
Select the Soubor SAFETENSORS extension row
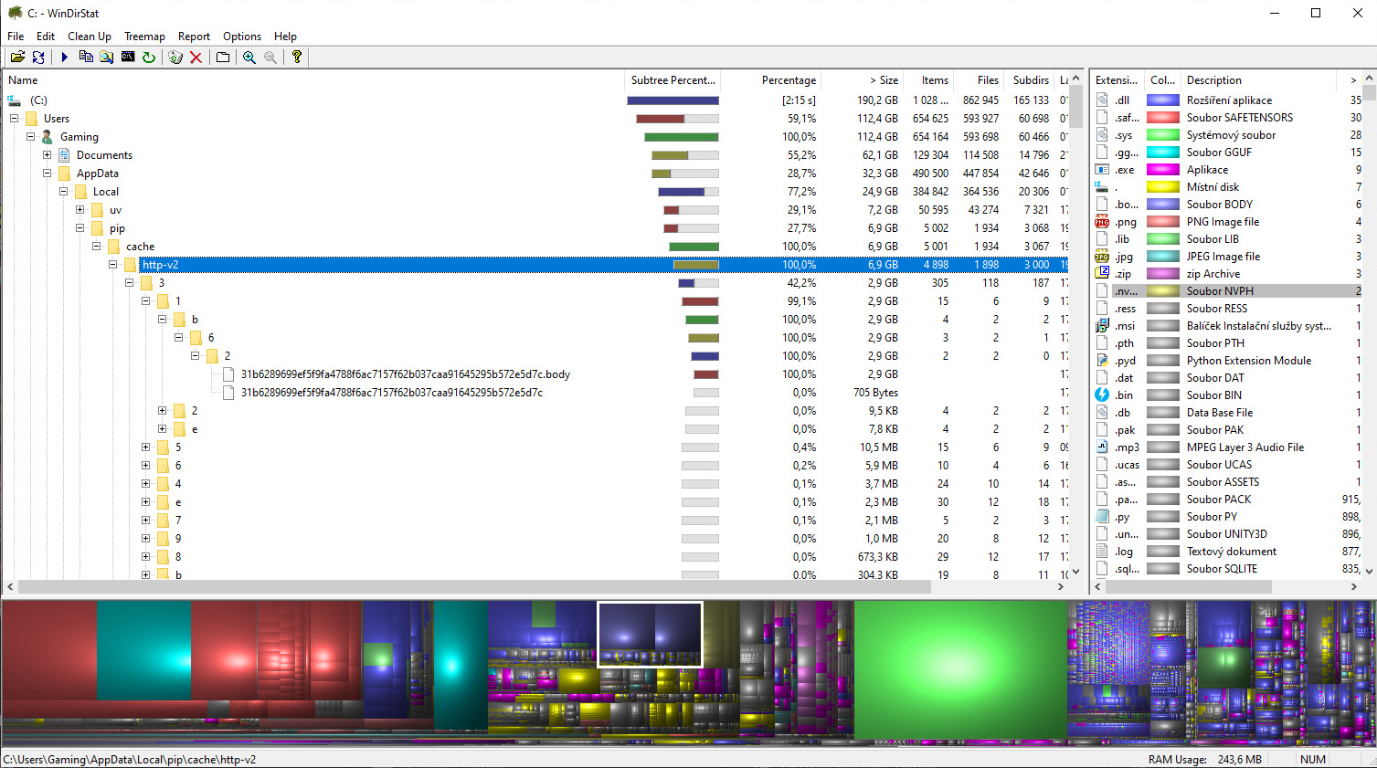(x=1227, y=118)
